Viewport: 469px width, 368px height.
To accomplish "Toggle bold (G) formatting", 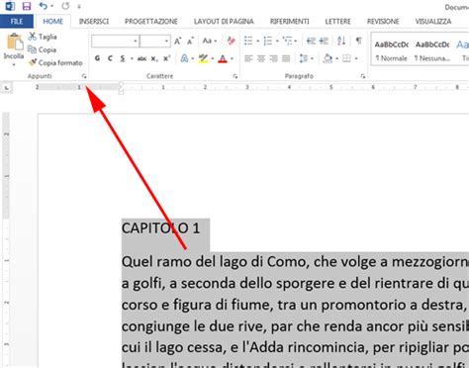I will point(97,58).
